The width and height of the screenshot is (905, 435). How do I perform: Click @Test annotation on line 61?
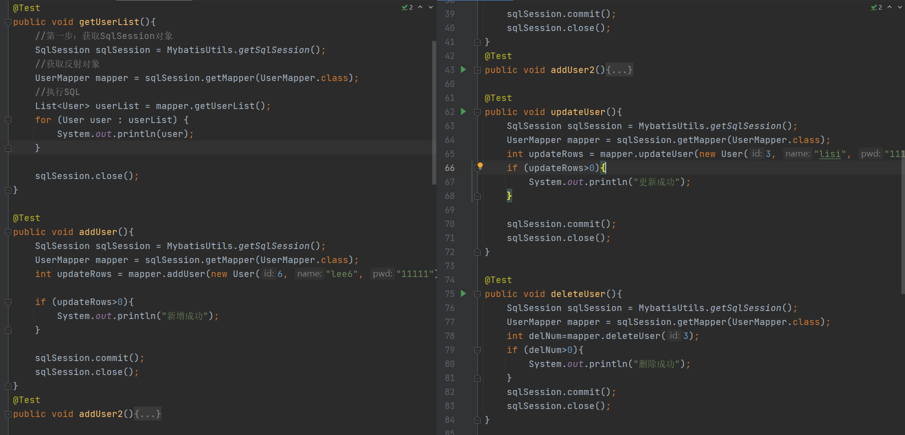[498, 98]
